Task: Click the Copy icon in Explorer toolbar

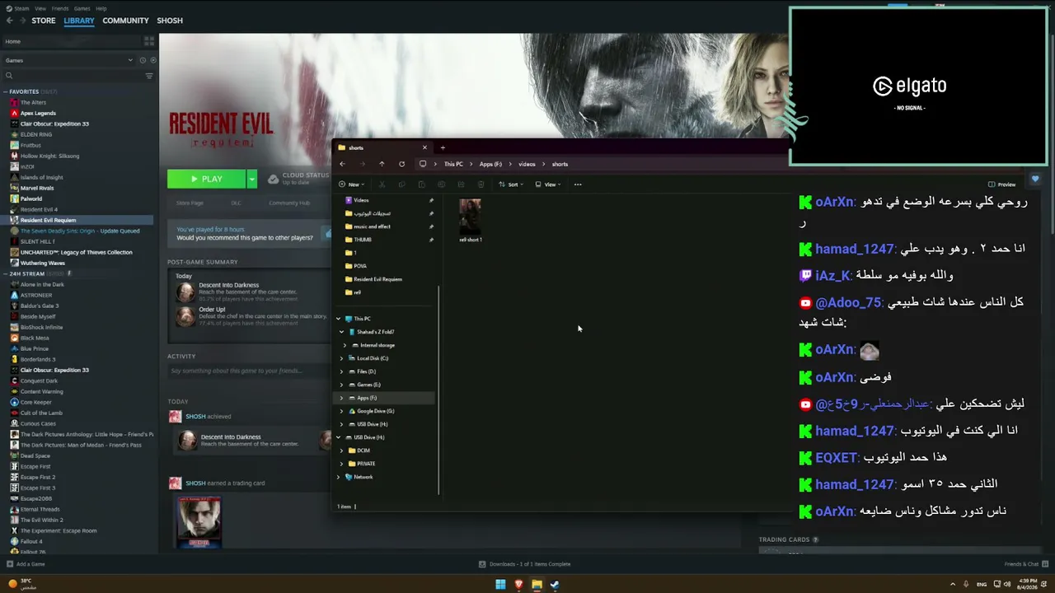Action: click(401, 184)
